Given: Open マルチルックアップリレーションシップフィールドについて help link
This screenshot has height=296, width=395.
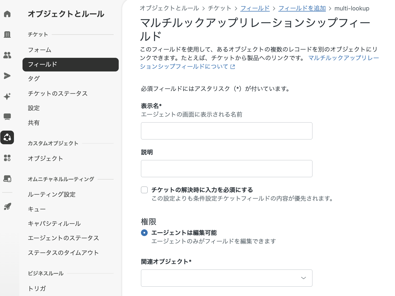Looking at the screenshot, I should [259, 62].
